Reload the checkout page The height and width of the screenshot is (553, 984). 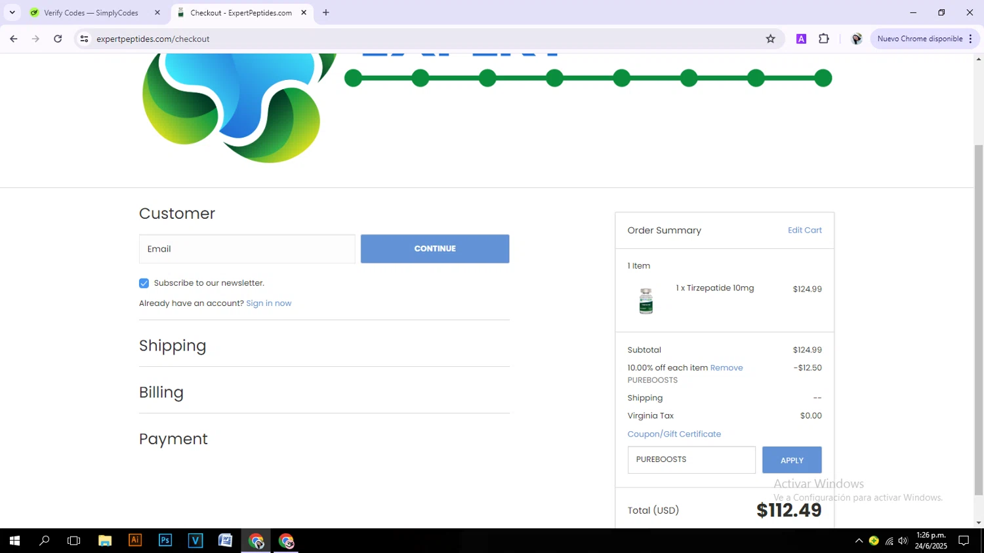click(58, 39)
